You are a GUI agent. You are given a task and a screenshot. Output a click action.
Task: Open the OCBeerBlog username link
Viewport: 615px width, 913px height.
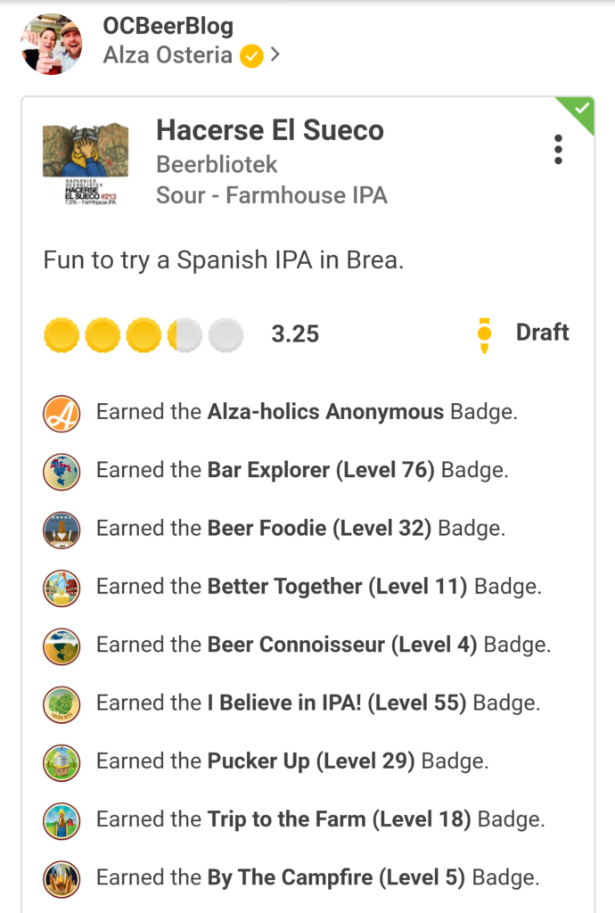168,26
